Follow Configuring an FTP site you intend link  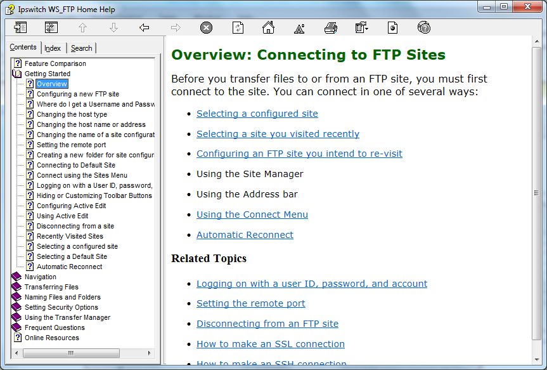pyautogui.click(x=299, y=154)
